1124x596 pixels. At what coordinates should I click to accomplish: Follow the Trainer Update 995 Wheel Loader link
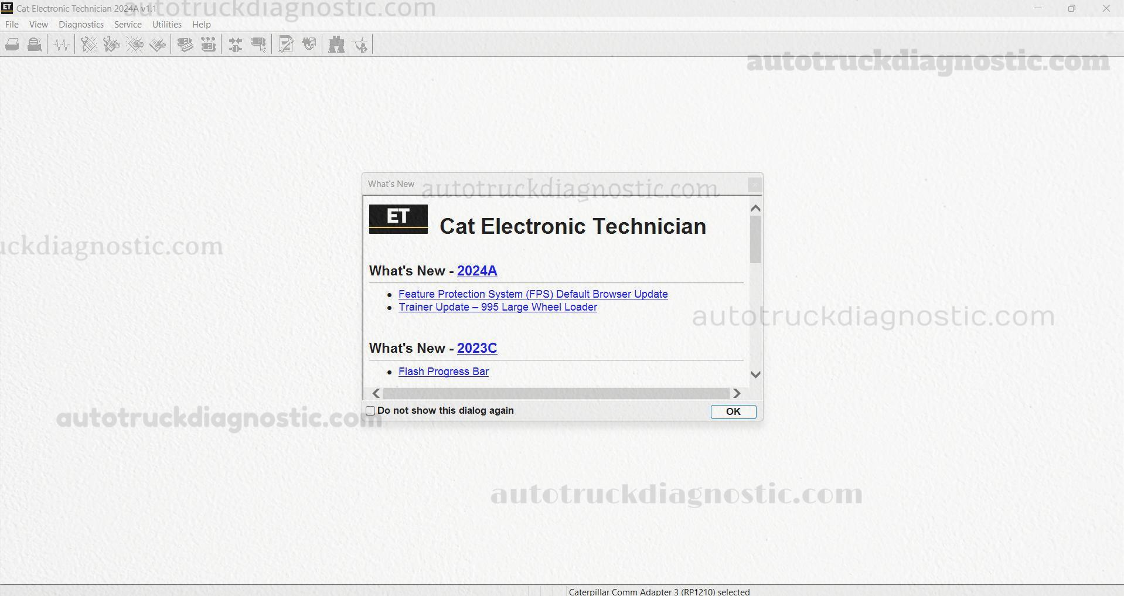tap(498, 307)
